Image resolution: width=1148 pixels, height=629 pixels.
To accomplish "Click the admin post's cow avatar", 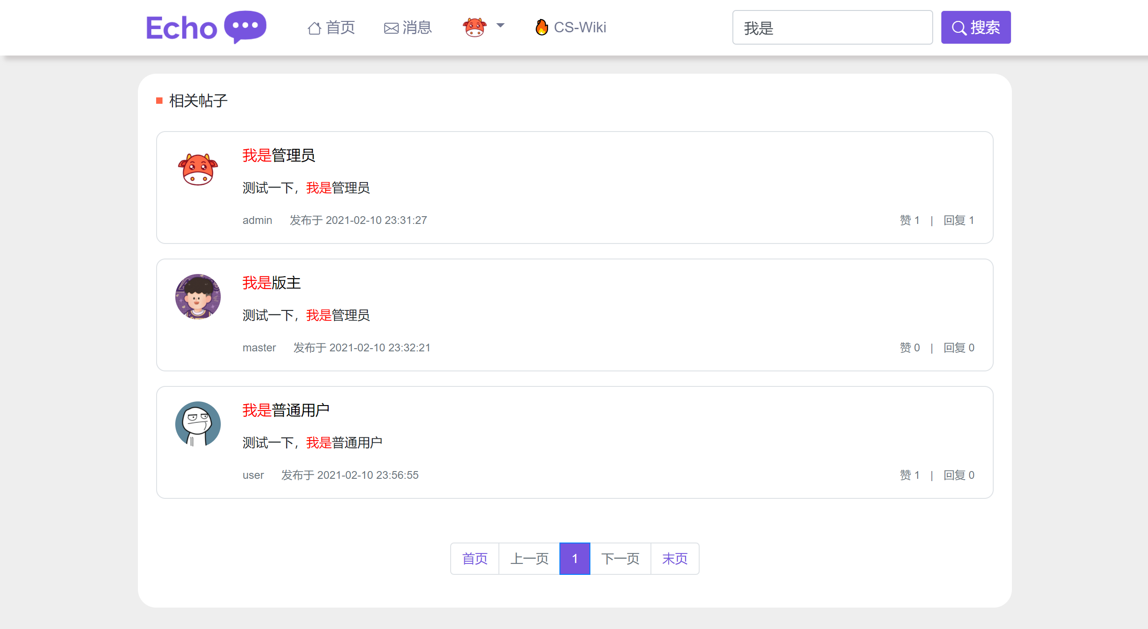I will (198, 169).
